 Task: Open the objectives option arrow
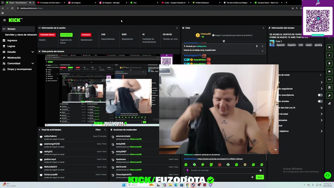pyautogui.click(x=321, y=131)
